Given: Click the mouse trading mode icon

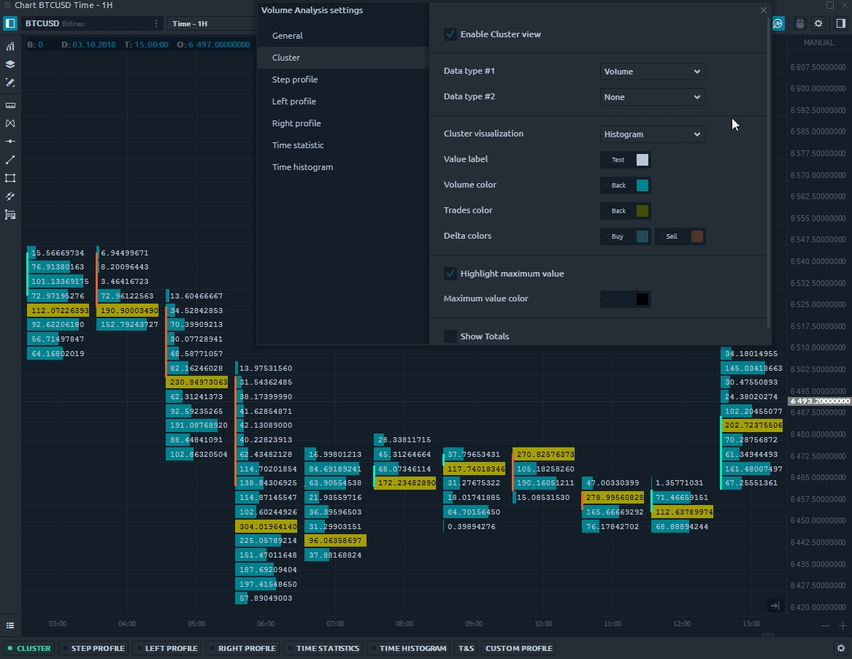Looking at the screenshot, I should click(x=799, y=24).
